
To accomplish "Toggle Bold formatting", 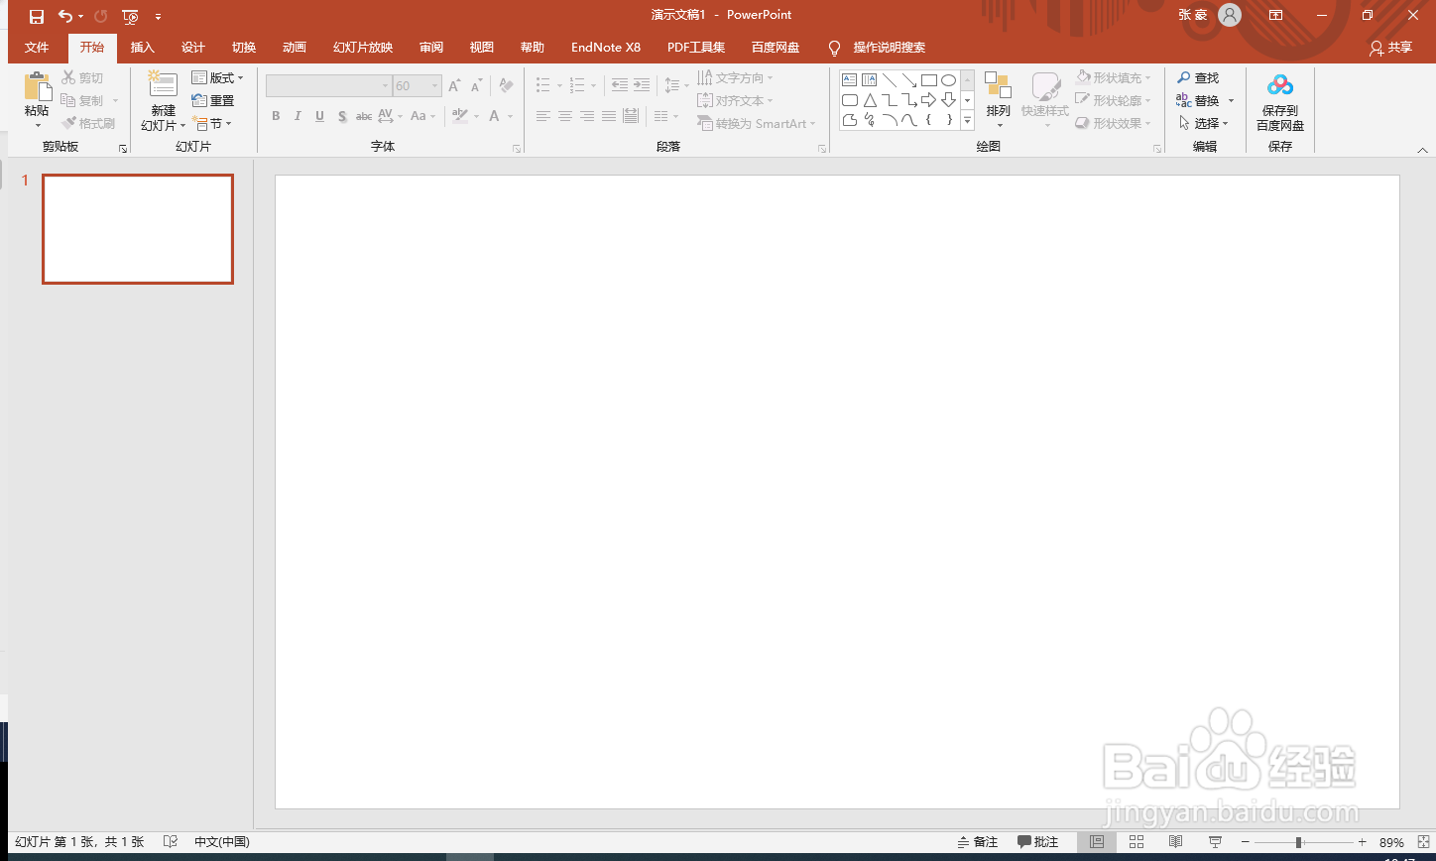I will 276,116.
